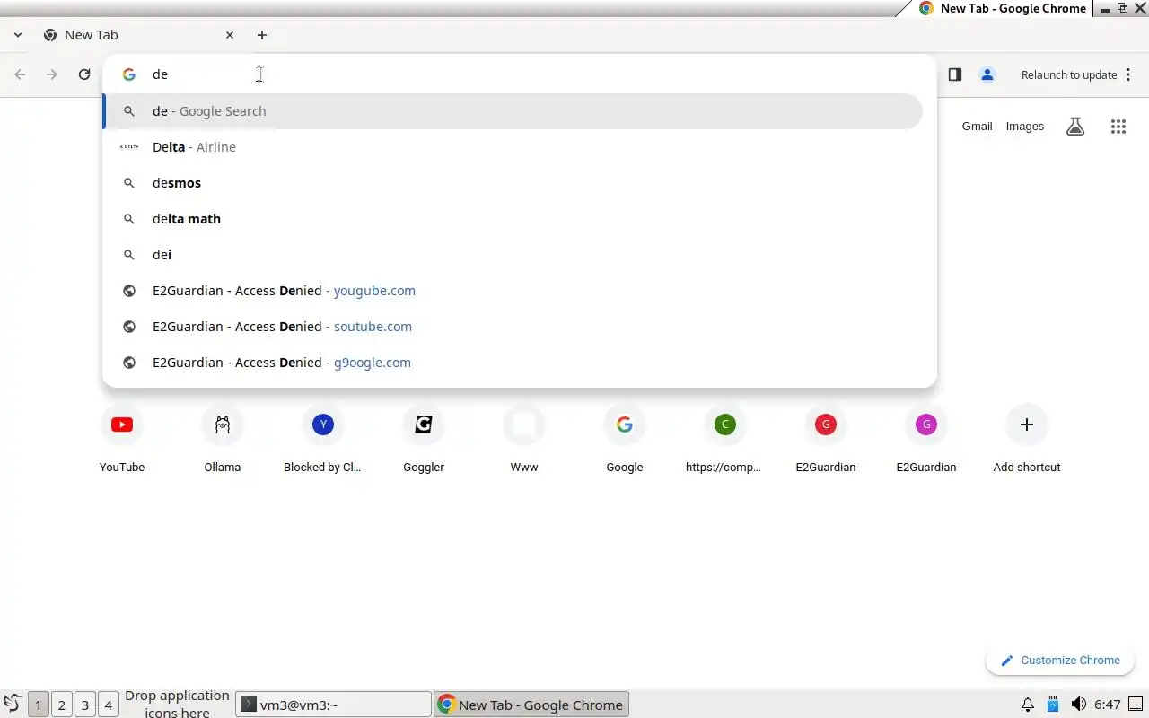This screenshot has width=1149, height=718.
Task: Click the browser forward arrow
Action: click(x=52, y=74)
